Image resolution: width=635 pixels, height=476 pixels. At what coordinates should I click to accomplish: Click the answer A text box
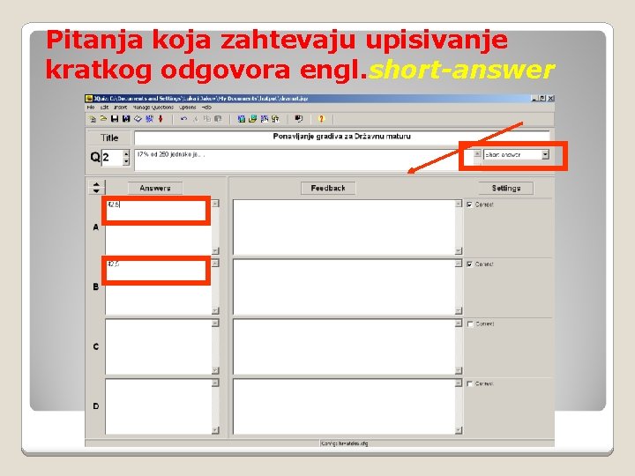[159, 227]
